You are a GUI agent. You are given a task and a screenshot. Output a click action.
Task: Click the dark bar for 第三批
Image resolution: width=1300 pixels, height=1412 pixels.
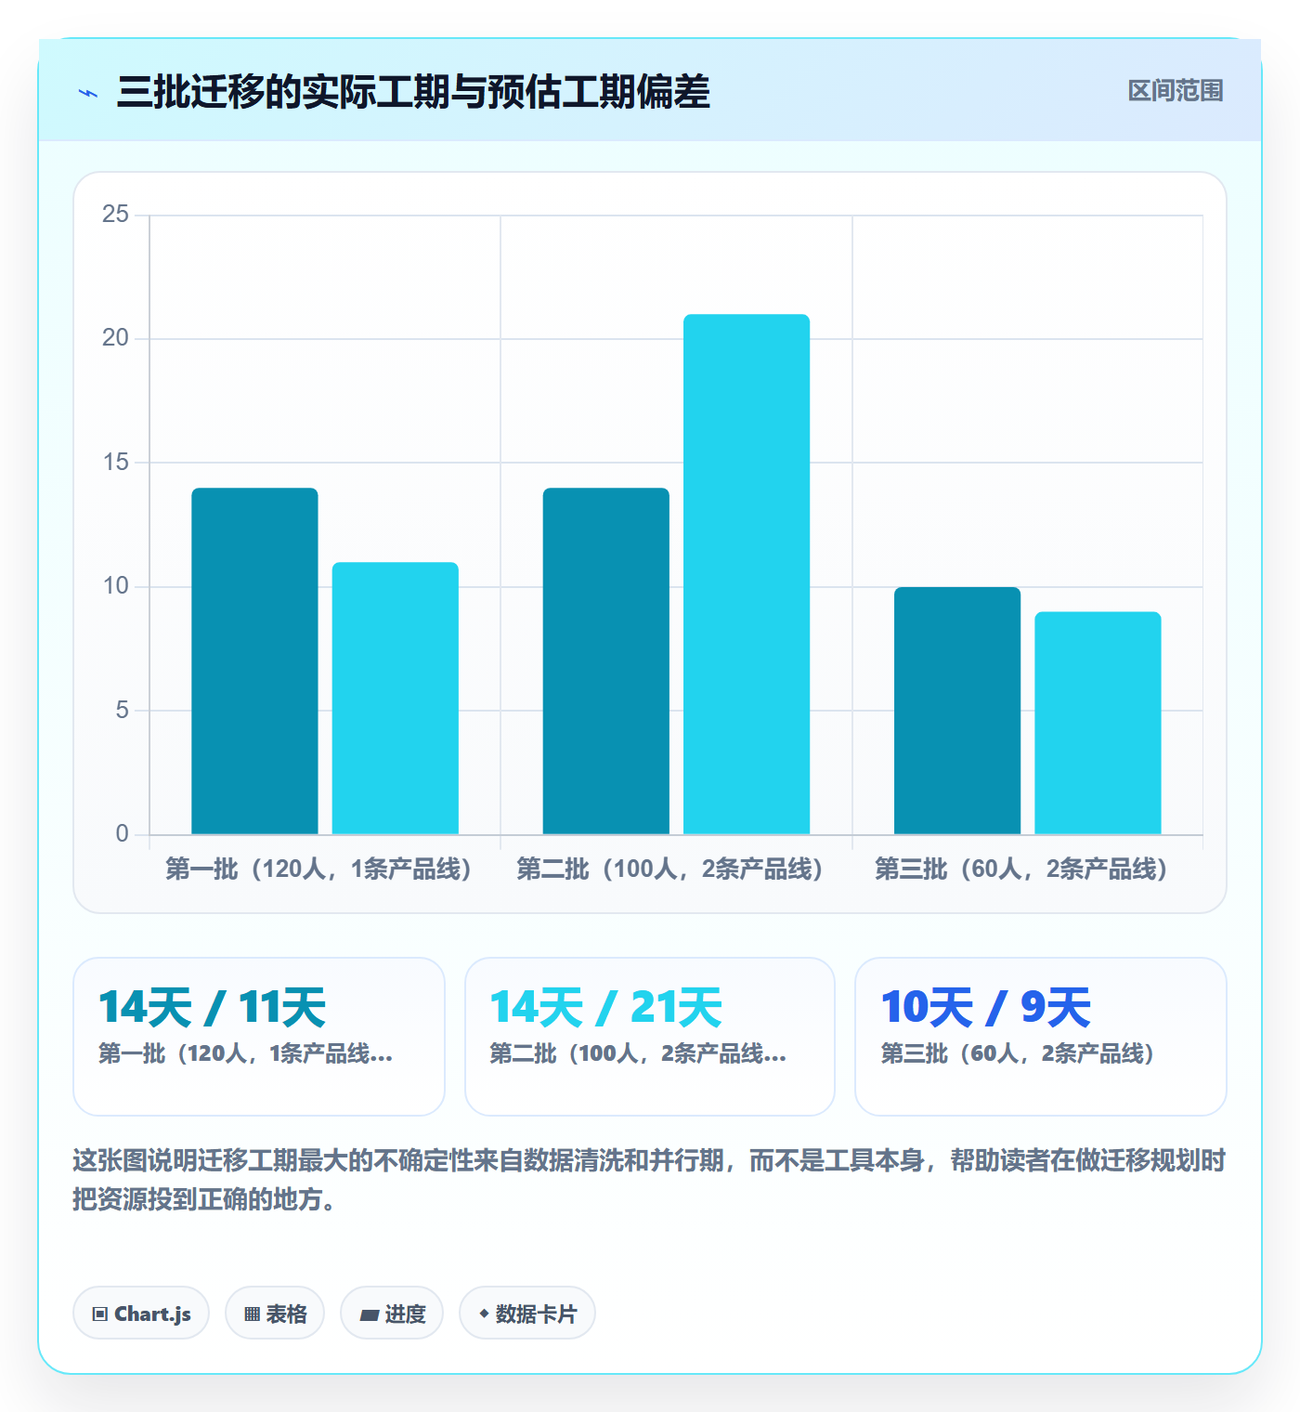coord(957,711)
